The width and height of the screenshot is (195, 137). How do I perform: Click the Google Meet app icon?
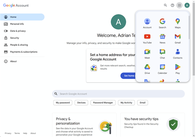tap(147, 53)
